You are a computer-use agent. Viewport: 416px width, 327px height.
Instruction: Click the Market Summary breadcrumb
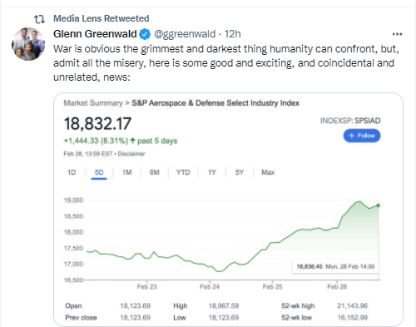tap(93, 103)
